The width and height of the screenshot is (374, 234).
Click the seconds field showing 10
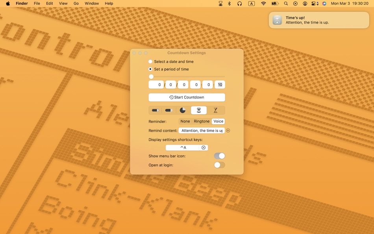pyautogui.click(x=220, y=85)
